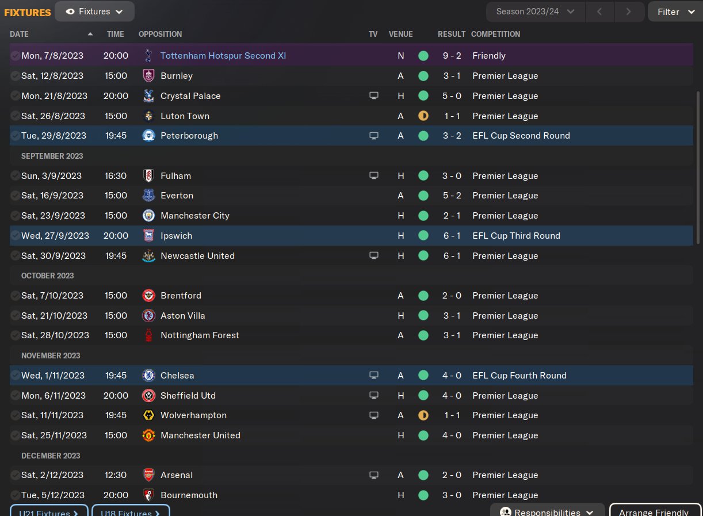This screenshot has height=516, width=703.
Task: Toggle the checkmark on Brentford fixture row
Action: (x=15, y=296)
